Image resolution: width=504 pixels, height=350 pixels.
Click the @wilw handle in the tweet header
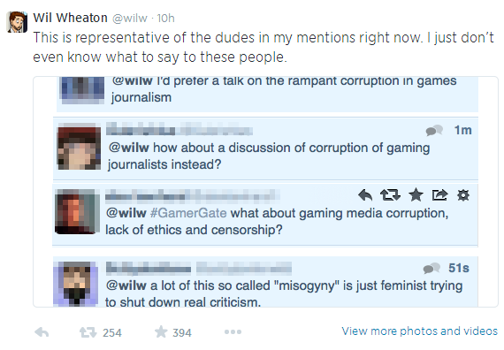tap(129, 19)
